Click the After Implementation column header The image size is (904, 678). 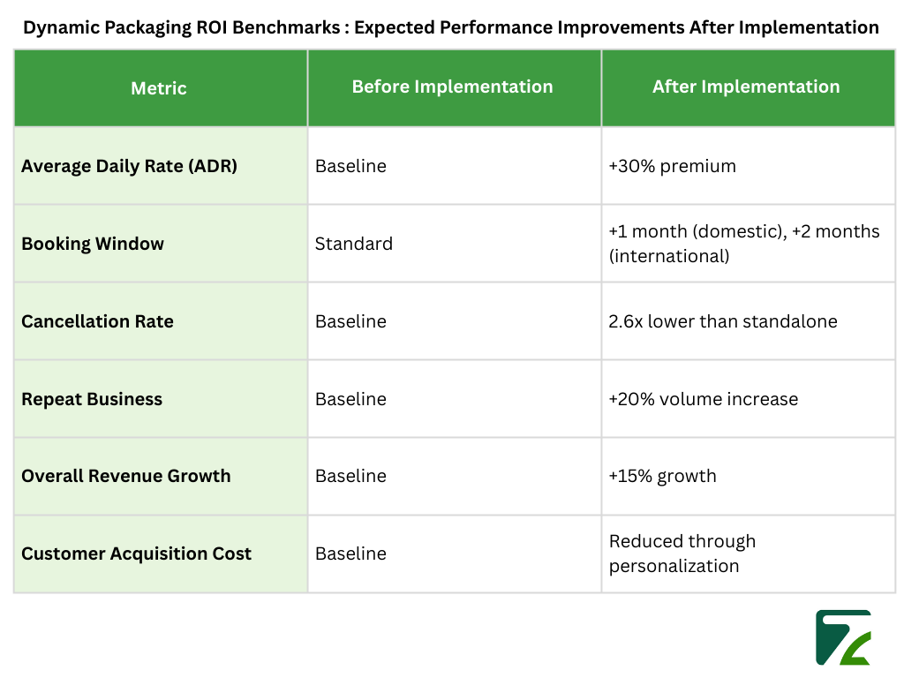click(x=746, y=87)
